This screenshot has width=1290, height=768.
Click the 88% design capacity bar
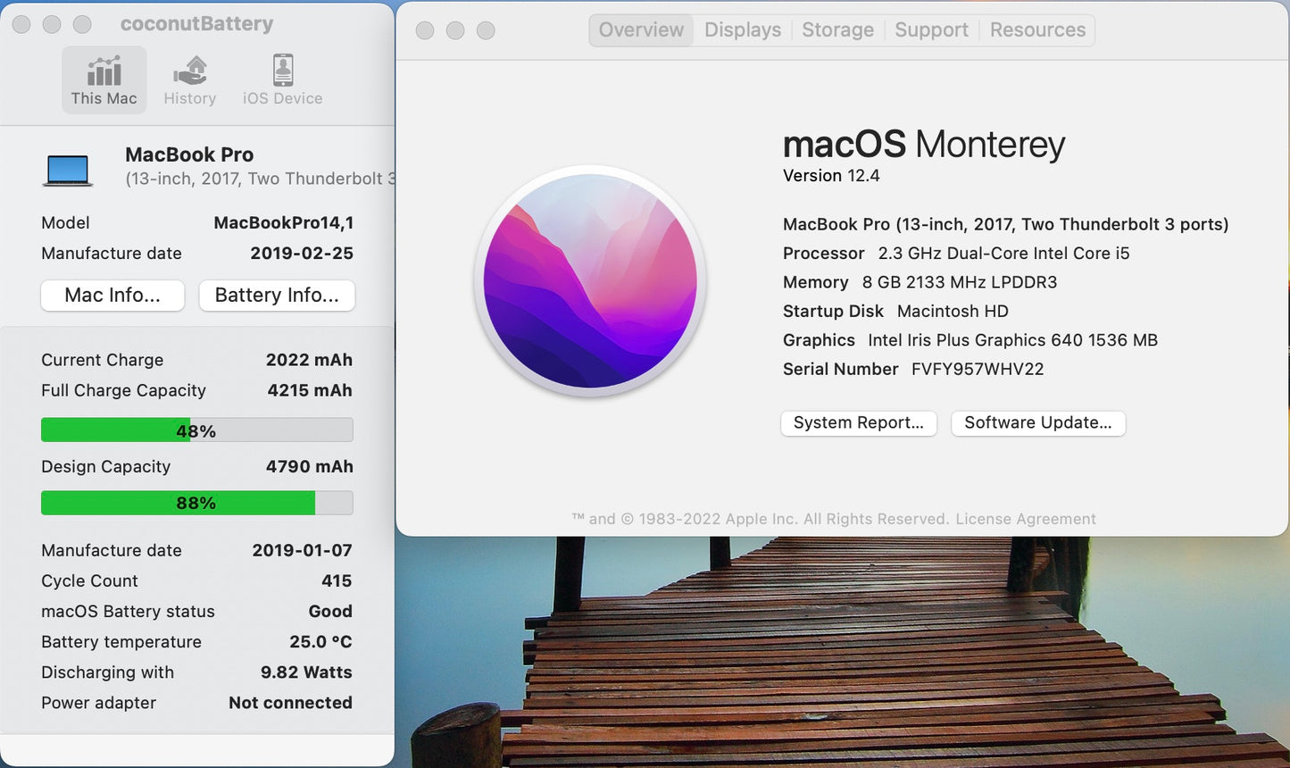(x=196, y=503)
